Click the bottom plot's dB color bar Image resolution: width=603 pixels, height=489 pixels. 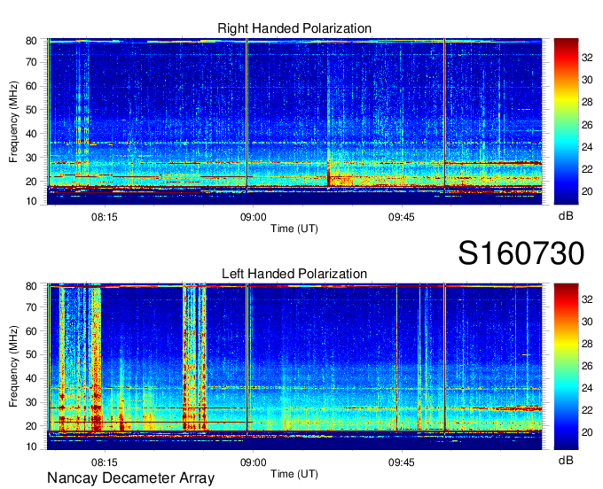click(566, 367)
